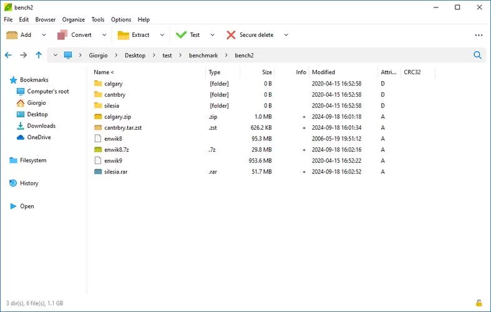Click the calgary.zip archive icon
This screenshot has width=491, height=312.
coord(98,117)
